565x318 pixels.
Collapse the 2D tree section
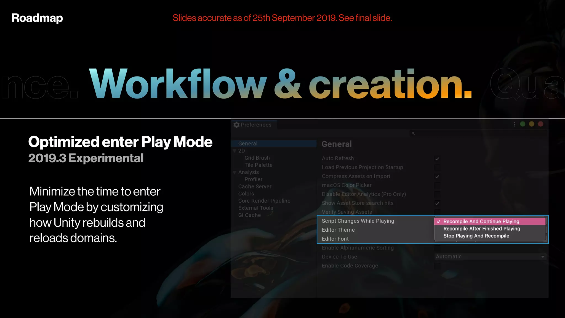click(x=234, y=151)
